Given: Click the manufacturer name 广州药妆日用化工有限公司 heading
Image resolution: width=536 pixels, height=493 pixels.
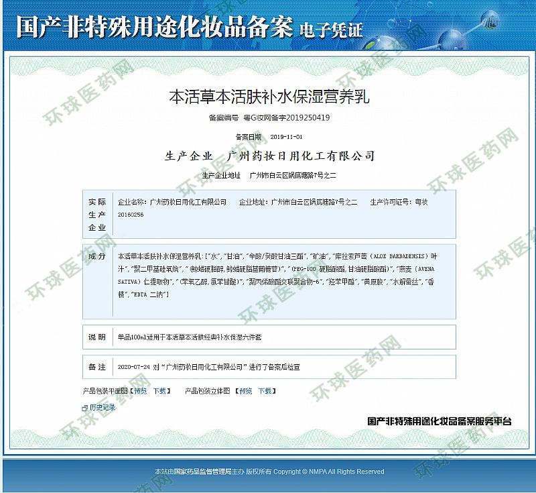Looking at the screenshot, I should coord(301,156).
